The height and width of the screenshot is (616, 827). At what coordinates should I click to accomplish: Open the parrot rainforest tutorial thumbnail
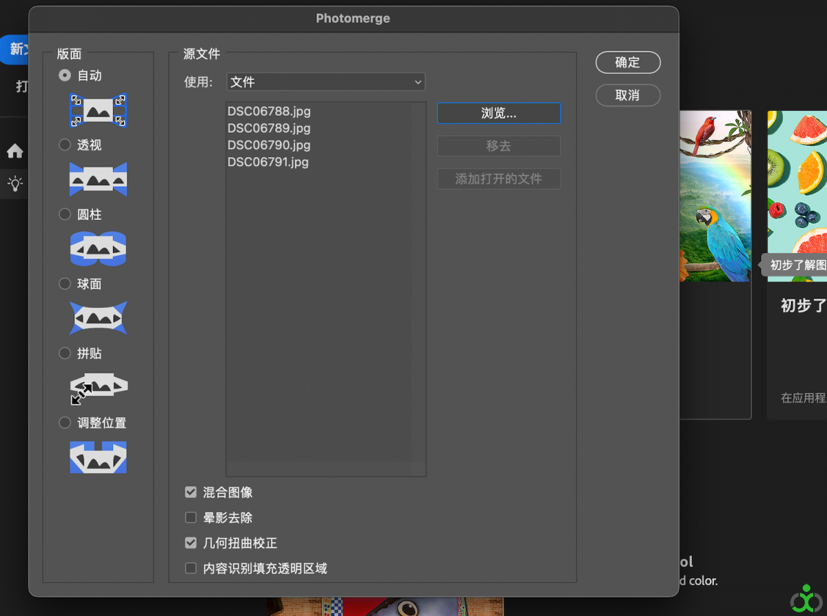click(x=715, y=196)
